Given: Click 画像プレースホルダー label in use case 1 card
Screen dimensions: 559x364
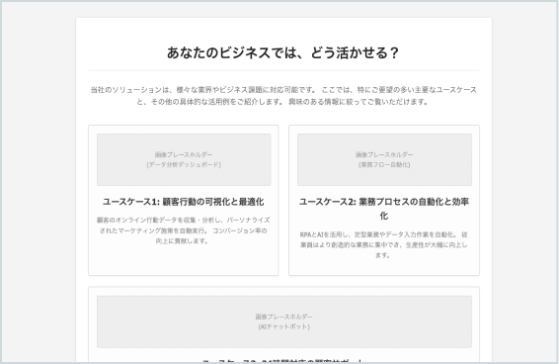Looking at the screenshot, I should pyautogui.click(x=184, y=154).
